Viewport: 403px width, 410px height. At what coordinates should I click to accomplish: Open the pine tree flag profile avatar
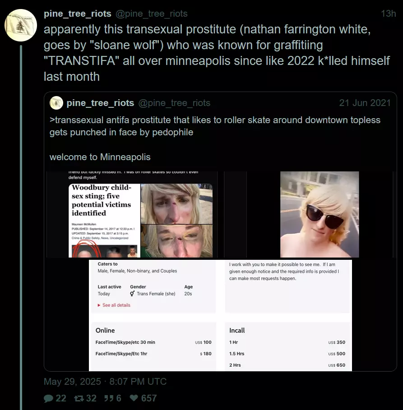click(21, 25)
